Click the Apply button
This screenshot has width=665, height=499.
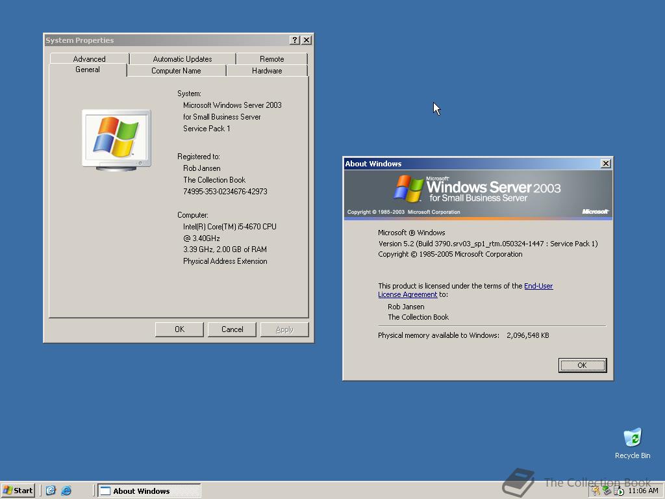pos(284,329)
